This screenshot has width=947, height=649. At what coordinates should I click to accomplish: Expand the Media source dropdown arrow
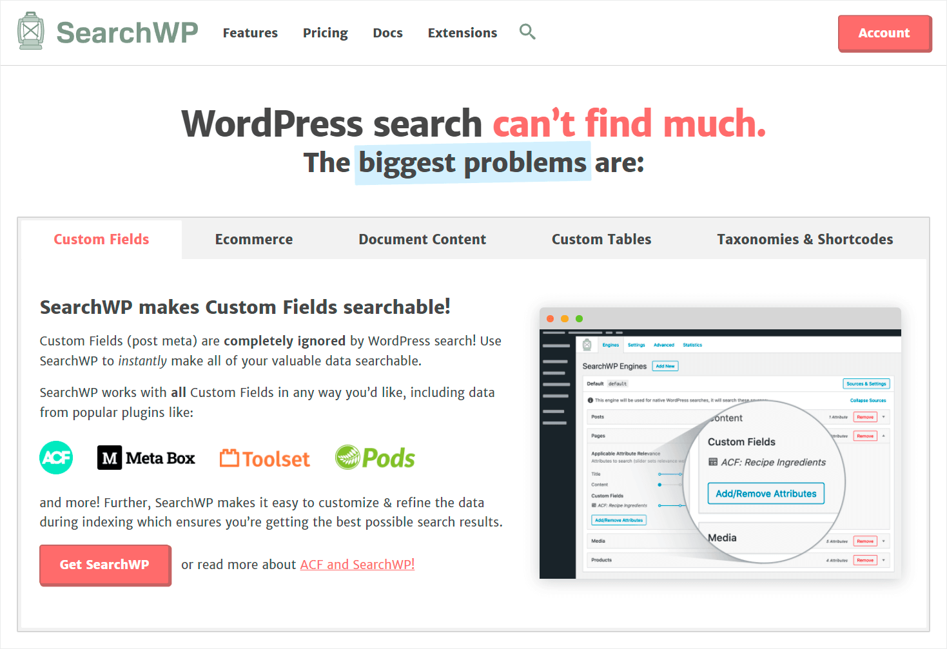pos(883,541)
